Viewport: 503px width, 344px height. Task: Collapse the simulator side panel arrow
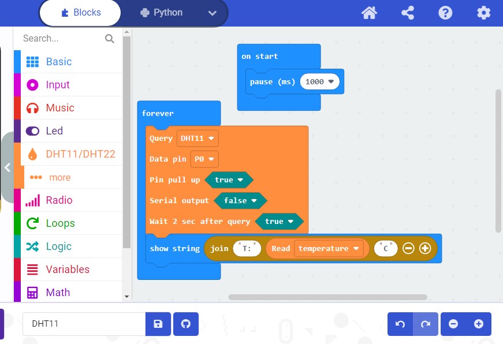(x=7, y=167)
